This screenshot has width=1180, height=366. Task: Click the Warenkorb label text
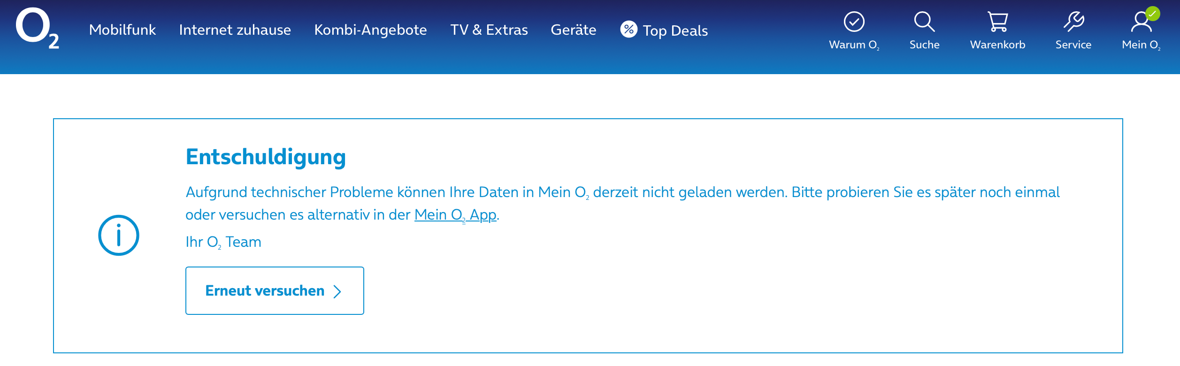[x=997, y=45]
